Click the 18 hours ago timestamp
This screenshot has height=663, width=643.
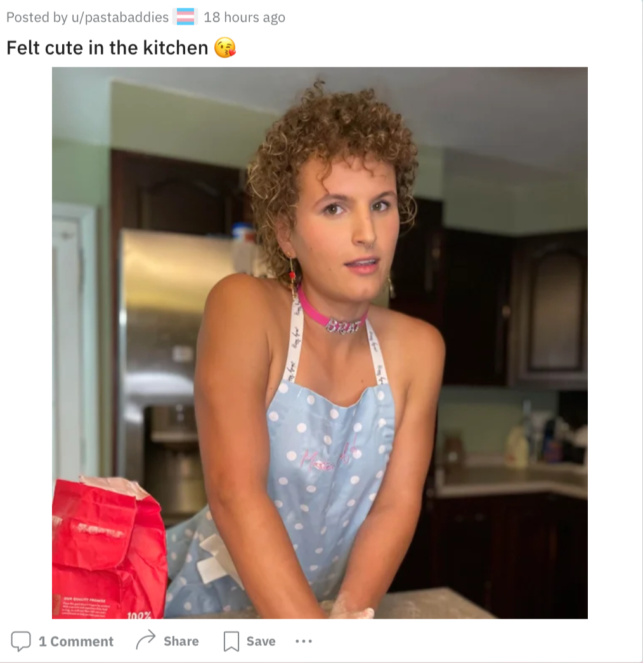click(x=244, y=17)
